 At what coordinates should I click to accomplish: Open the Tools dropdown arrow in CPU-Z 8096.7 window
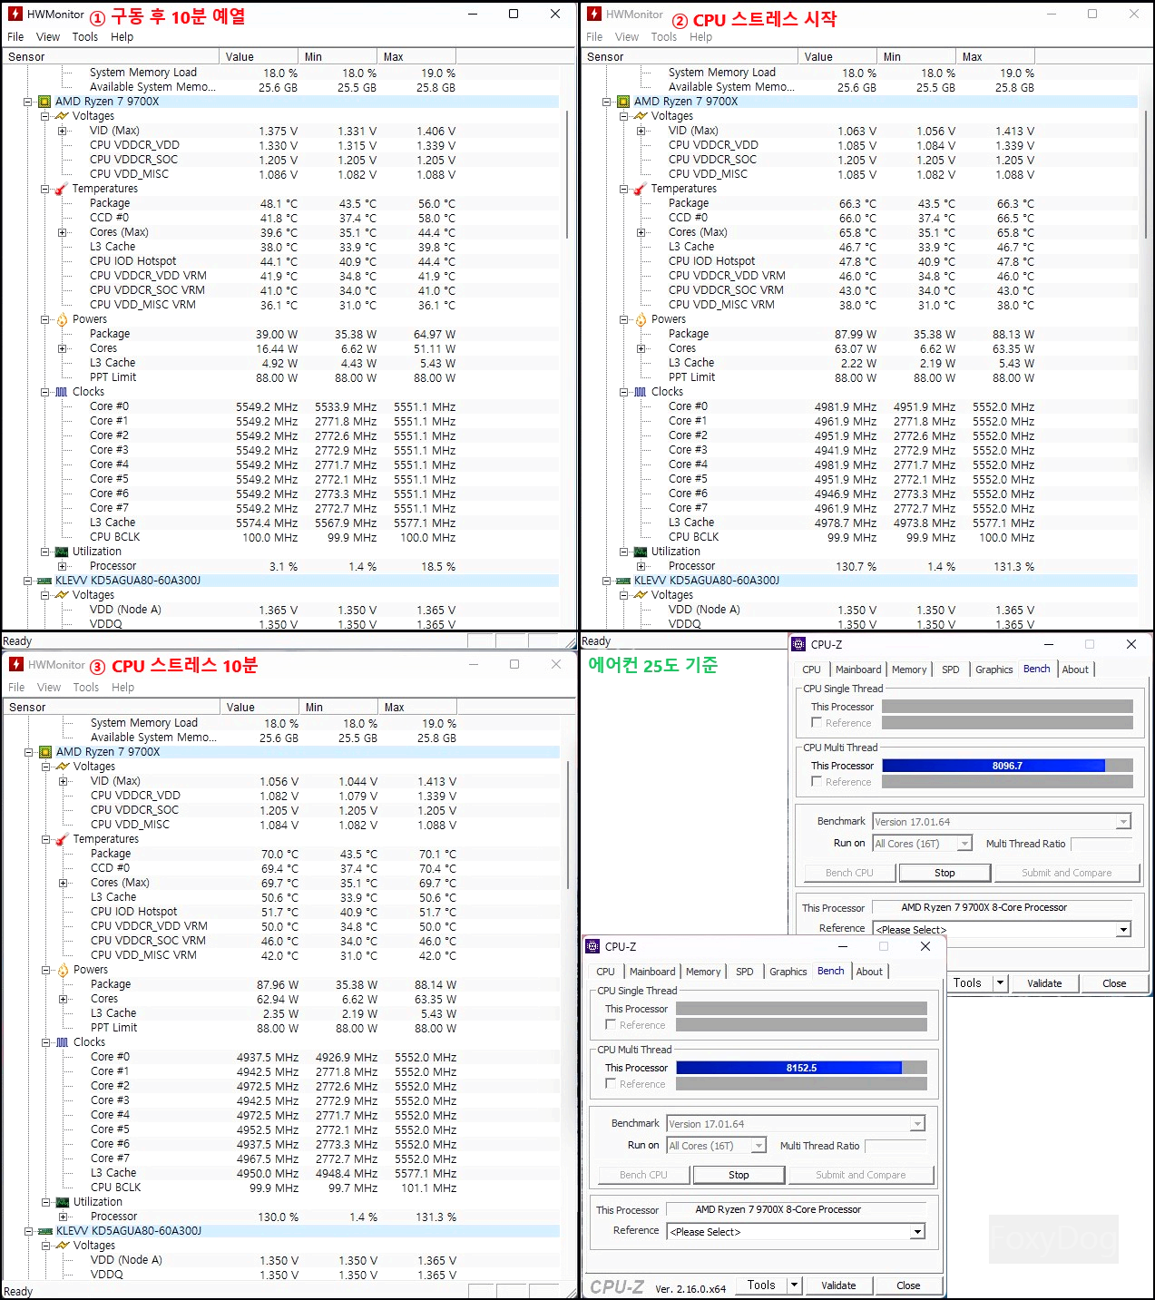click(x=1000, y=982)
